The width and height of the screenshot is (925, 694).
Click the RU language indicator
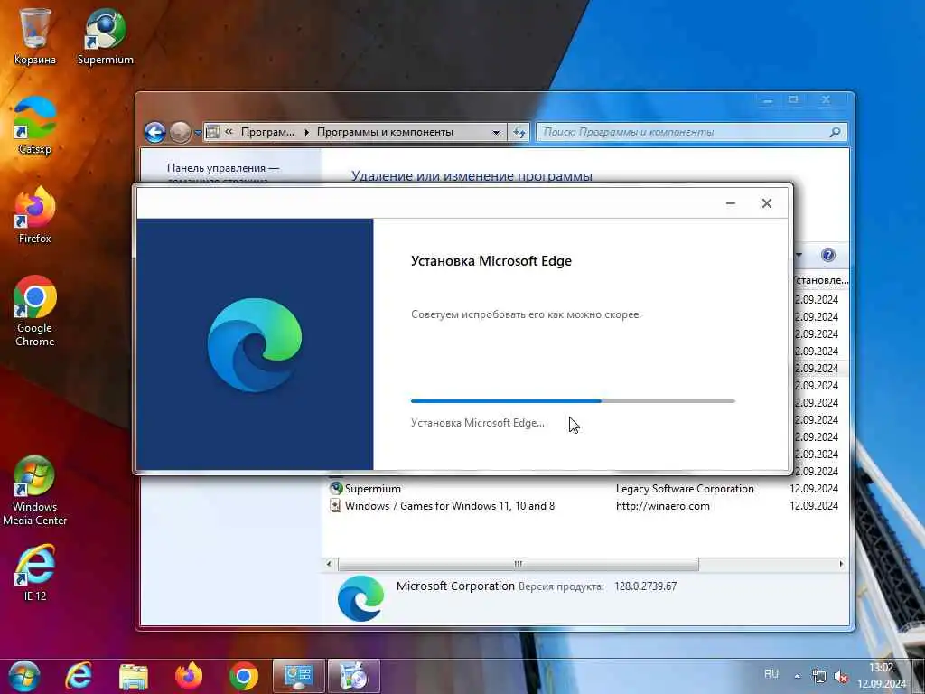[x=771, y=674]
